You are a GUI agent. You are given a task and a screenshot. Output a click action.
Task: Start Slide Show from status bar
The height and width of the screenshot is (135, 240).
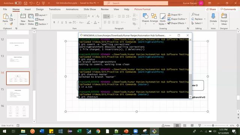point(199,125)
